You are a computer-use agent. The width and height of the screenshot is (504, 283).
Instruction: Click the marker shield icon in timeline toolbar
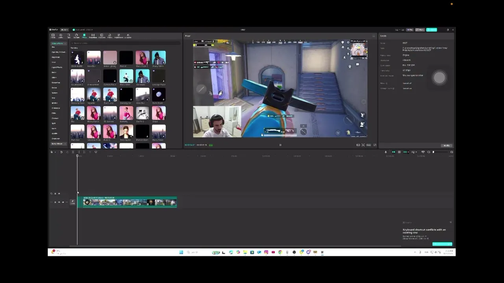tap(96, 152)
